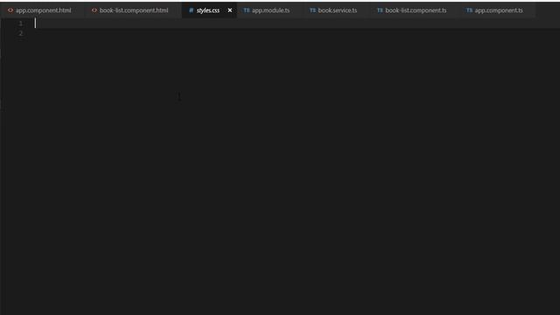This screenshot has width=560, height=315.
Task: Click line number 2 in gutter
Action: [x=21, y=33]
